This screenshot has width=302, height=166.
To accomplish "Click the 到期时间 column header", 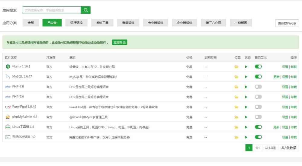I will coord(210,57).
